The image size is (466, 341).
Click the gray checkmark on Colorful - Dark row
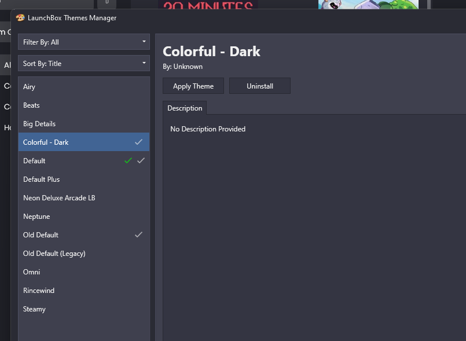(x=138, y=142)
